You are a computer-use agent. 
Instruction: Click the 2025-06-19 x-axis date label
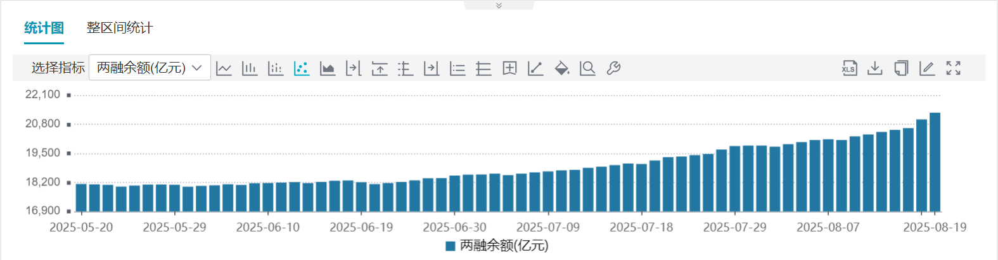361,227
